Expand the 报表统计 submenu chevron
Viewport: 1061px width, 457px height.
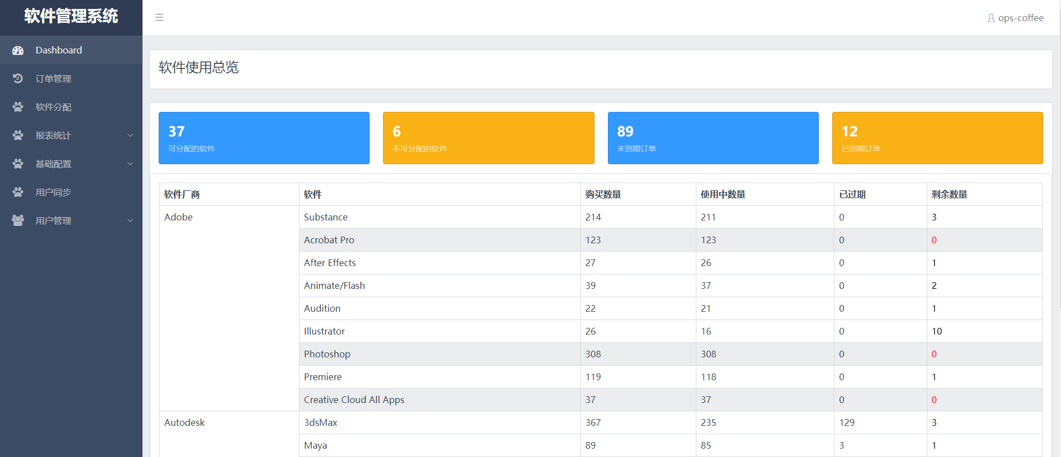130,135
